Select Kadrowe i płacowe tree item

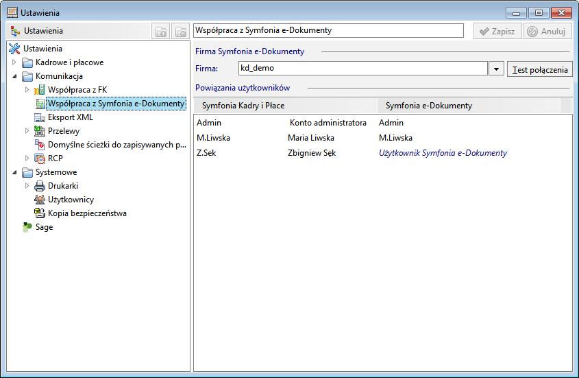(69, 62)
